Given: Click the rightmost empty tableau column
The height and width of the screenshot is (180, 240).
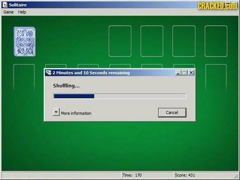Looking at the screenshot, I should [216, 78].
